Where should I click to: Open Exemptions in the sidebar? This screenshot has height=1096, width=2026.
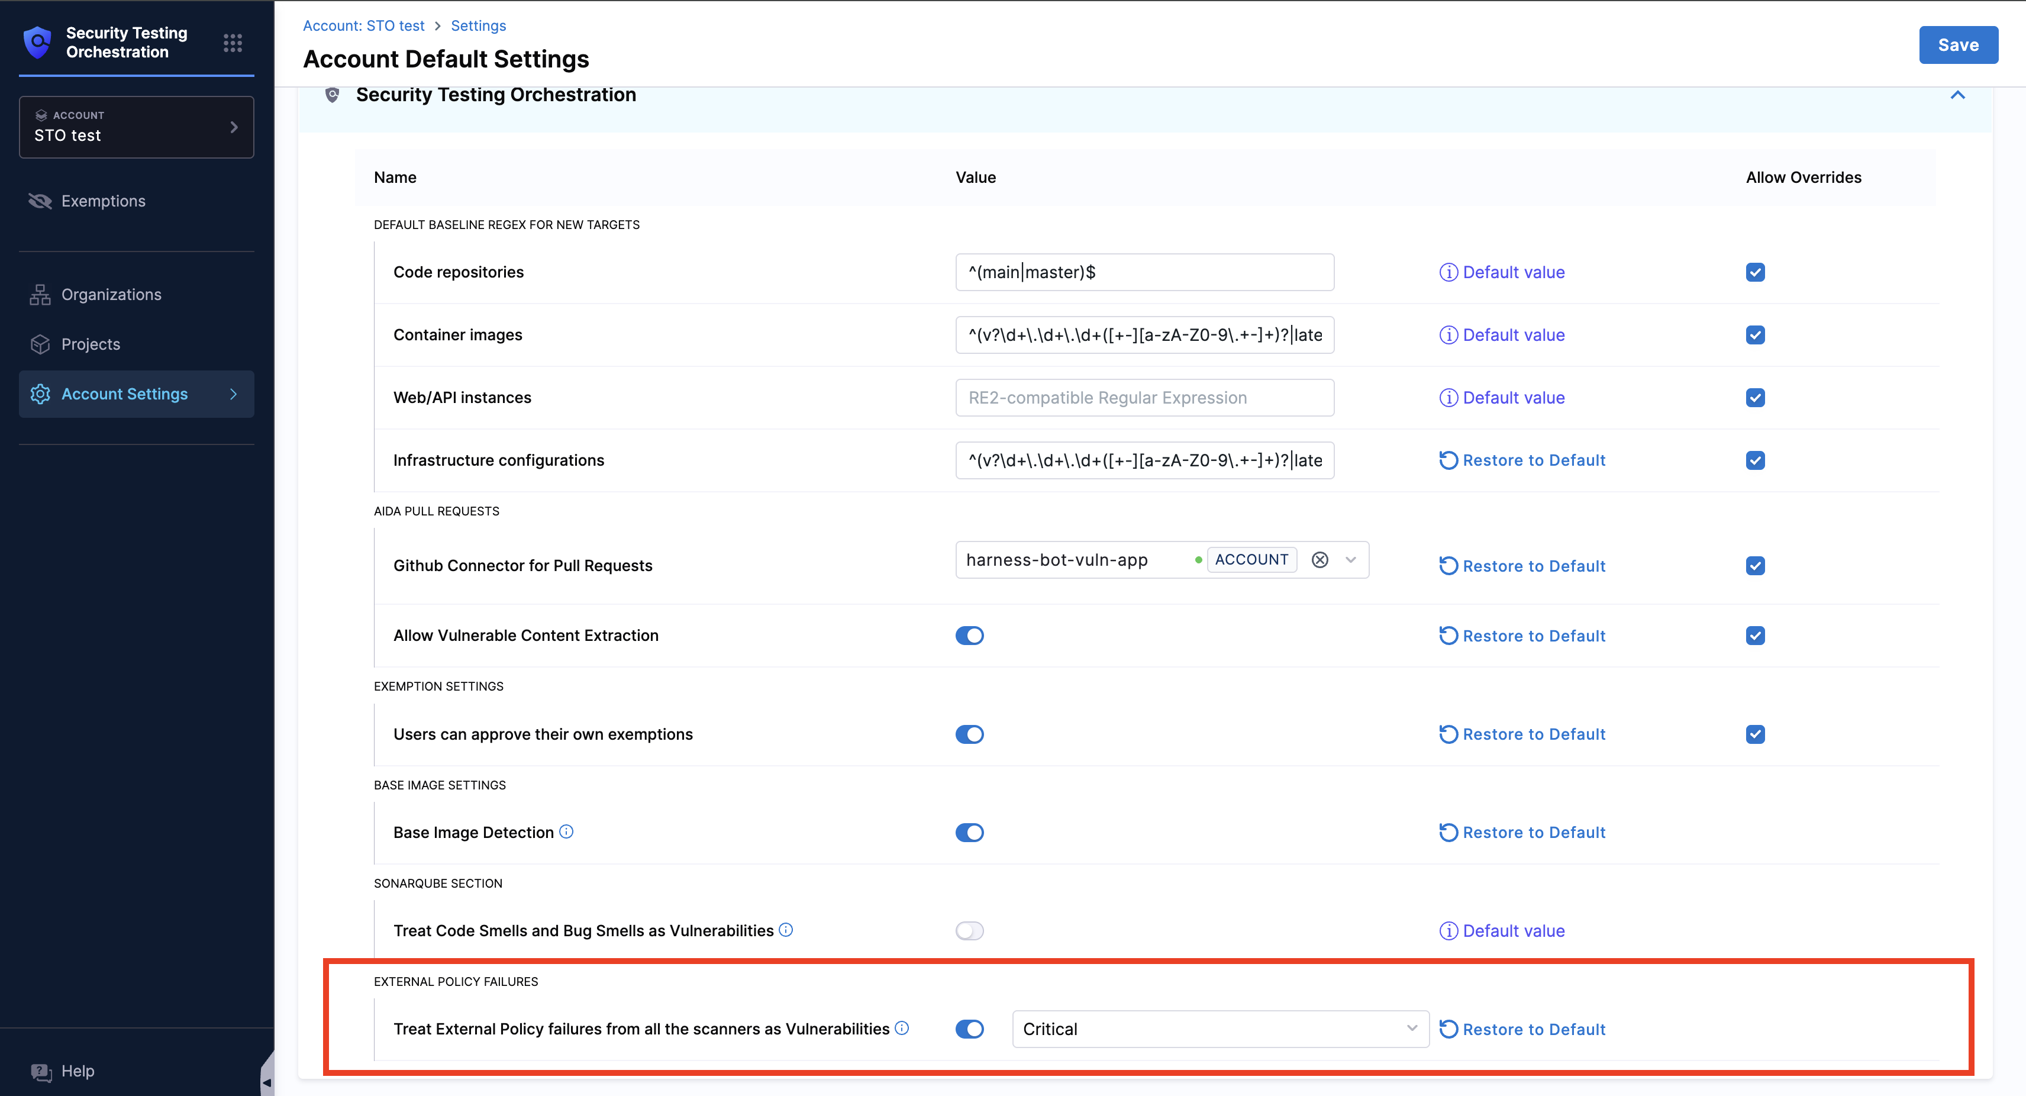click(103, 201)
